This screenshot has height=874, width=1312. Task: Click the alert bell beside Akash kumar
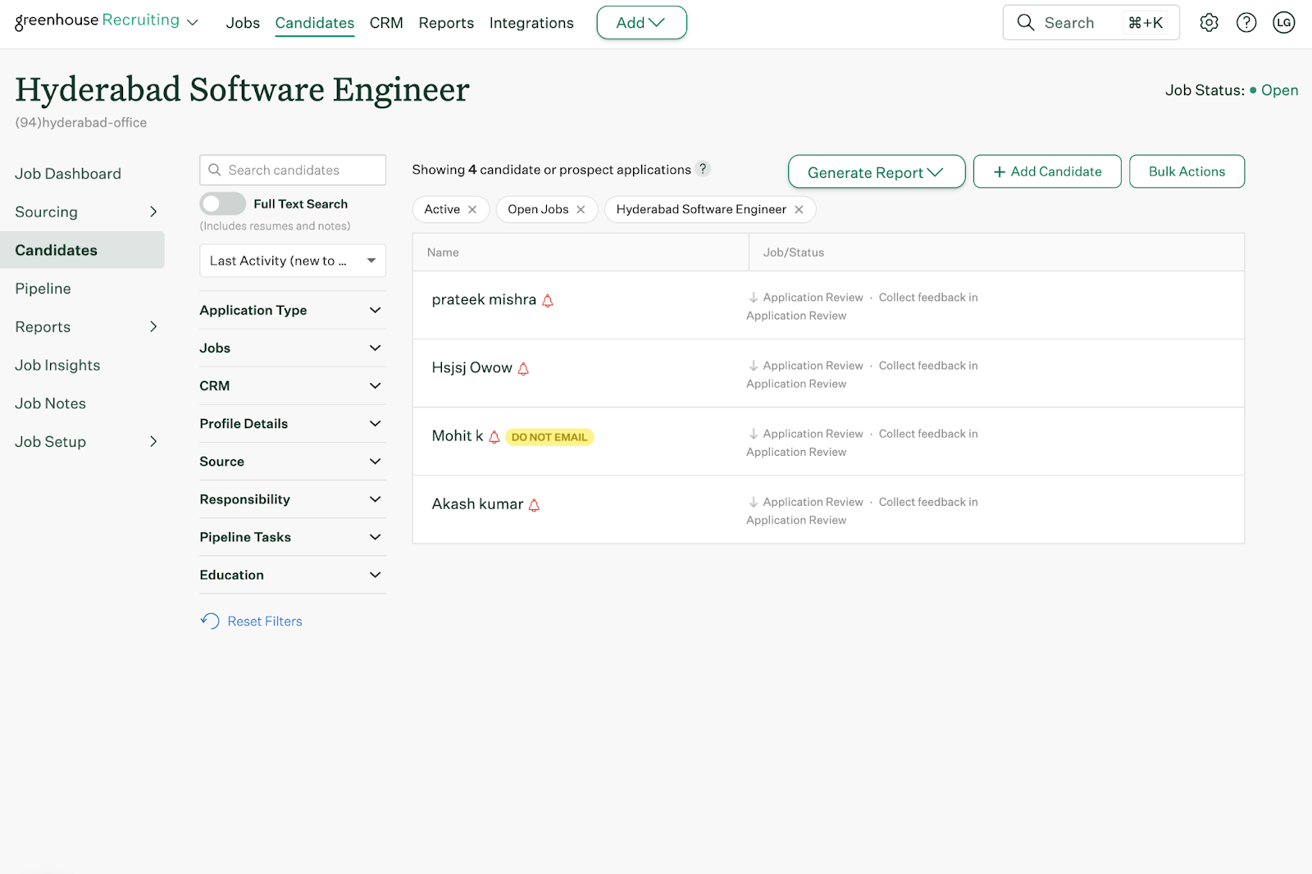(x=535, y=505)
